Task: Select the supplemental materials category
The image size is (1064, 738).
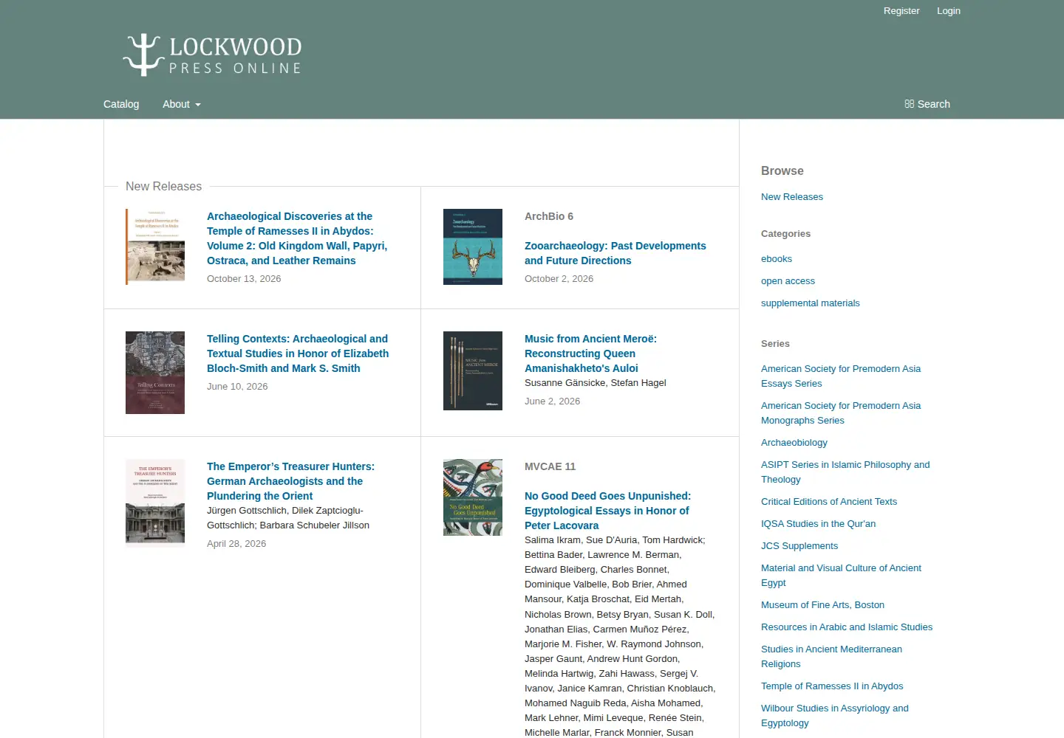Action: (811, 303)
